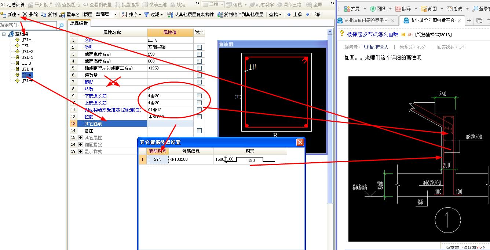Click 箍筋信息 cell with 10@200
The image size is (490, 250).
pyautogui.click(x=191, y=159)
